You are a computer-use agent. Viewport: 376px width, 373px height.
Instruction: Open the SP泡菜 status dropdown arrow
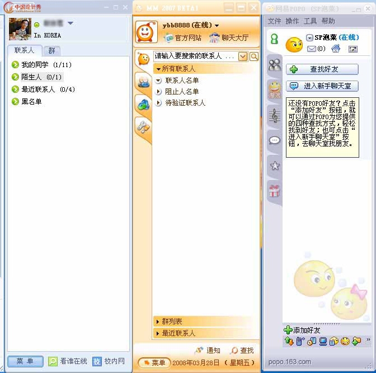[x=309, y=37]
